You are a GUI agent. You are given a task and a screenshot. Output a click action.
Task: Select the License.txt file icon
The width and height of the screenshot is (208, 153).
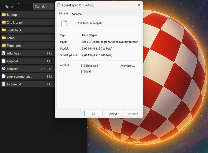(4, 84)
